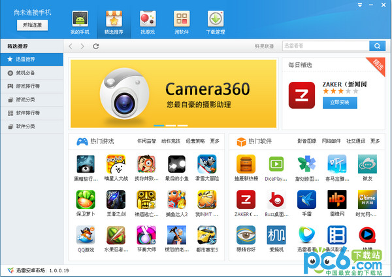This screenshot has height=277, width=392.
Task: Open the 淘软件 (Software) section
Action: [x=182, y=22]
